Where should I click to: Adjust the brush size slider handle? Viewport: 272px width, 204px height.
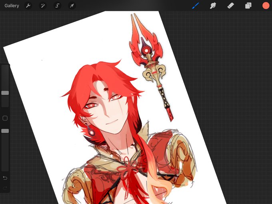(x=5, y=93)
